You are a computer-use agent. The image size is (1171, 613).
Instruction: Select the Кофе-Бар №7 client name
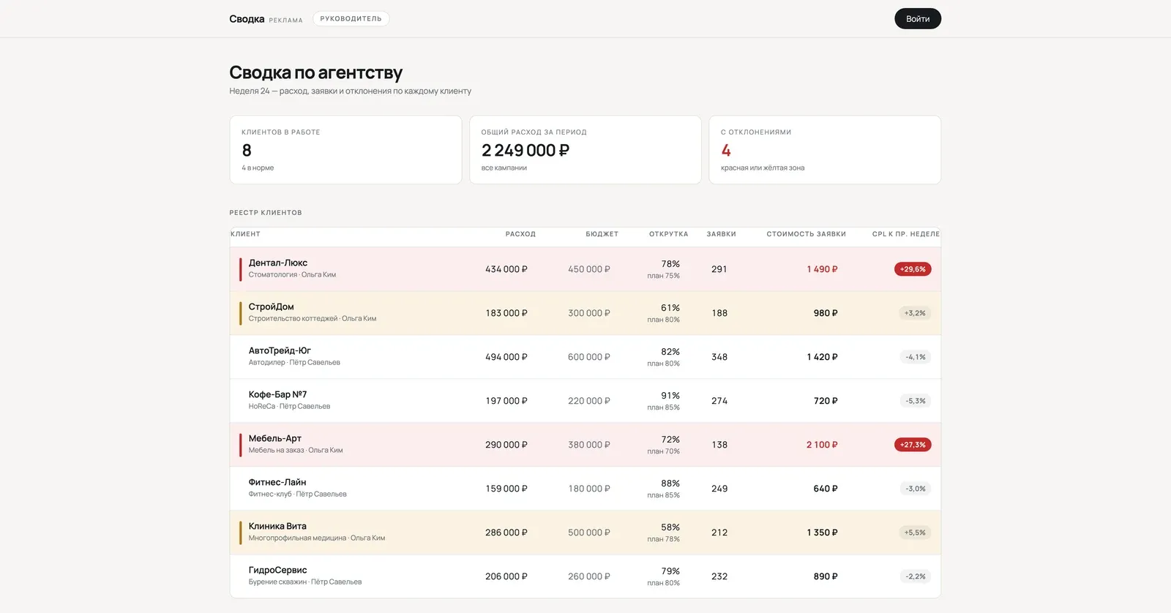277,394
